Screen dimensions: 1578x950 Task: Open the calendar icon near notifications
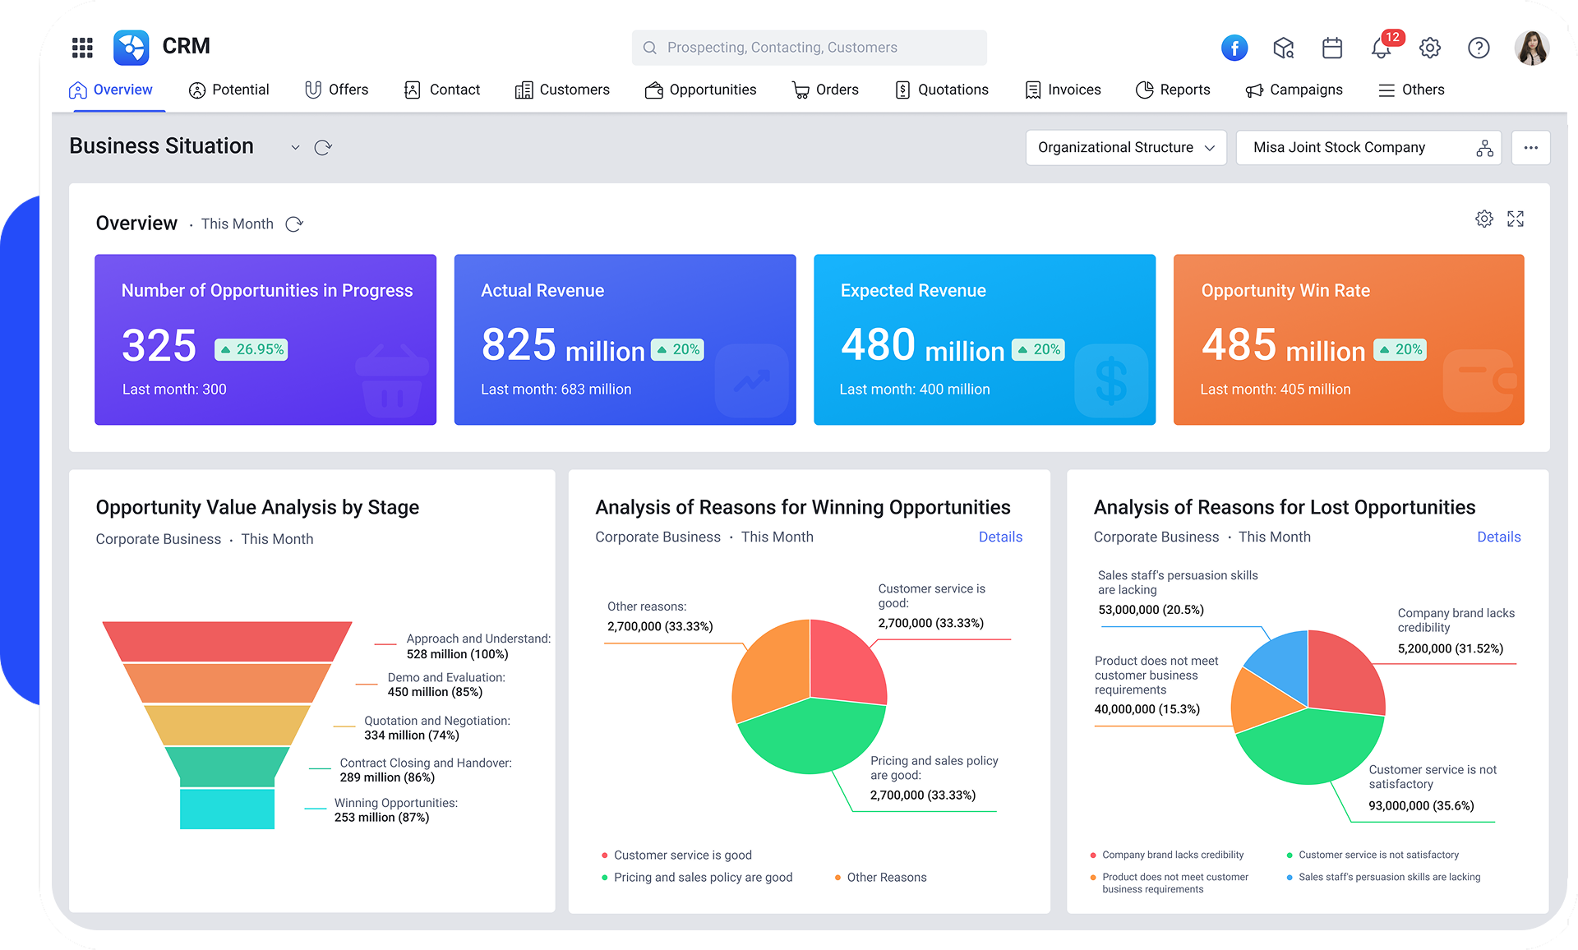pyautogui.click(x=1332, y=48)
